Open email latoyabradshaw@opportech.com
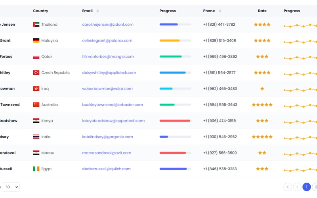Viewport: 317px width, 198px height. [x=113, y=121]
